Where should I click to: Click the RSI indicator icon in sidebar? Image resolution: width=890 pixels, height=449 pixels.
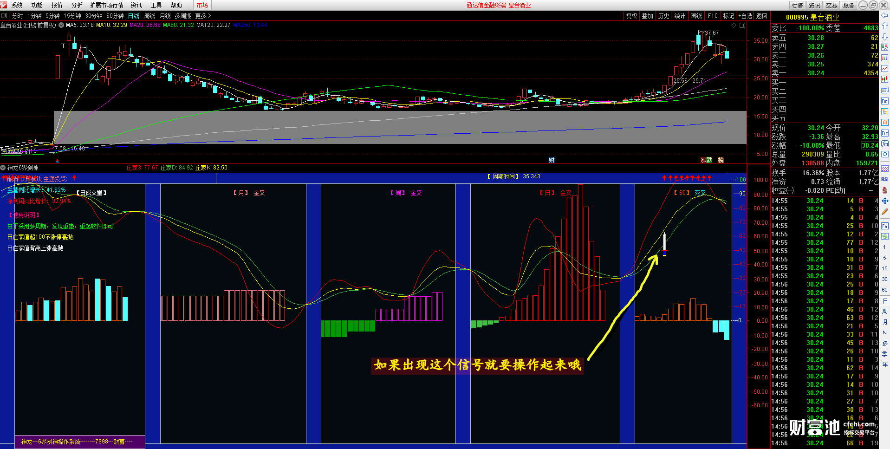[885, 179]
